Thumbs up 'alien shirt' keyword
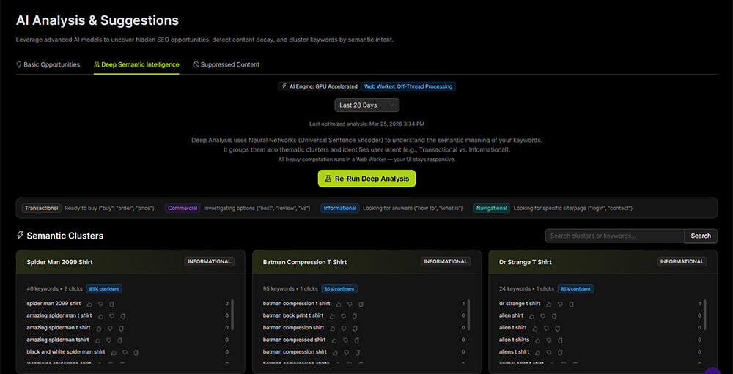The height and width of the screenshot is (374, 733). coord(532,316)
